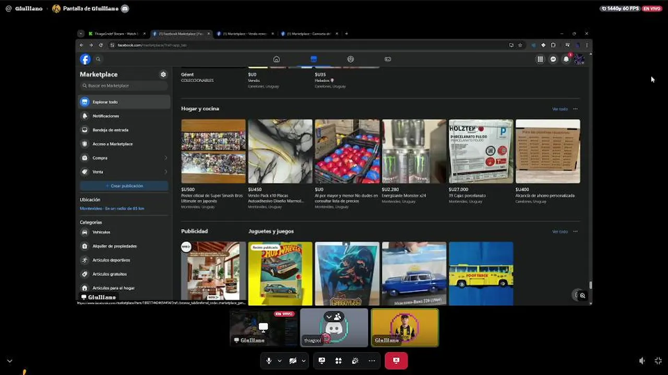Go to Facebook Home icon

click(277, 59)
